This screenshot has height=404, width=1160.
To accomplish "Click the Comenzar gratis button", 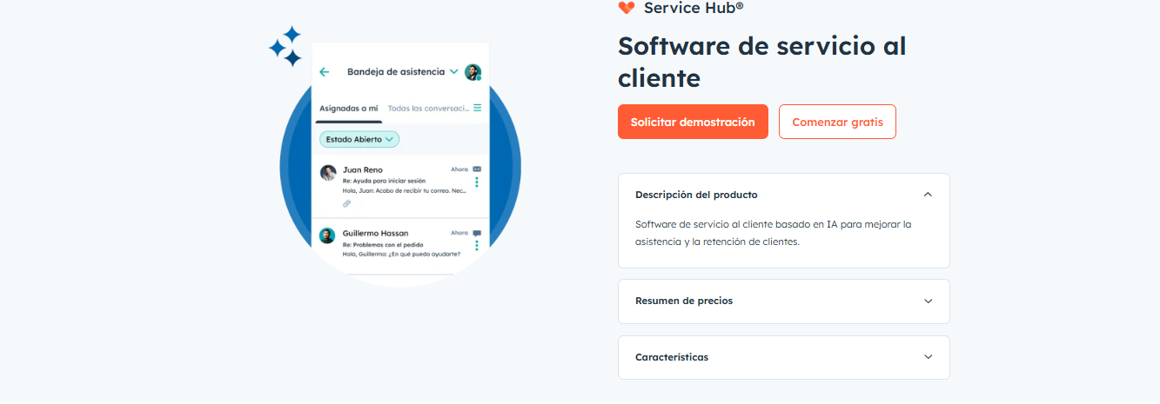I will [x=837, y=122].
